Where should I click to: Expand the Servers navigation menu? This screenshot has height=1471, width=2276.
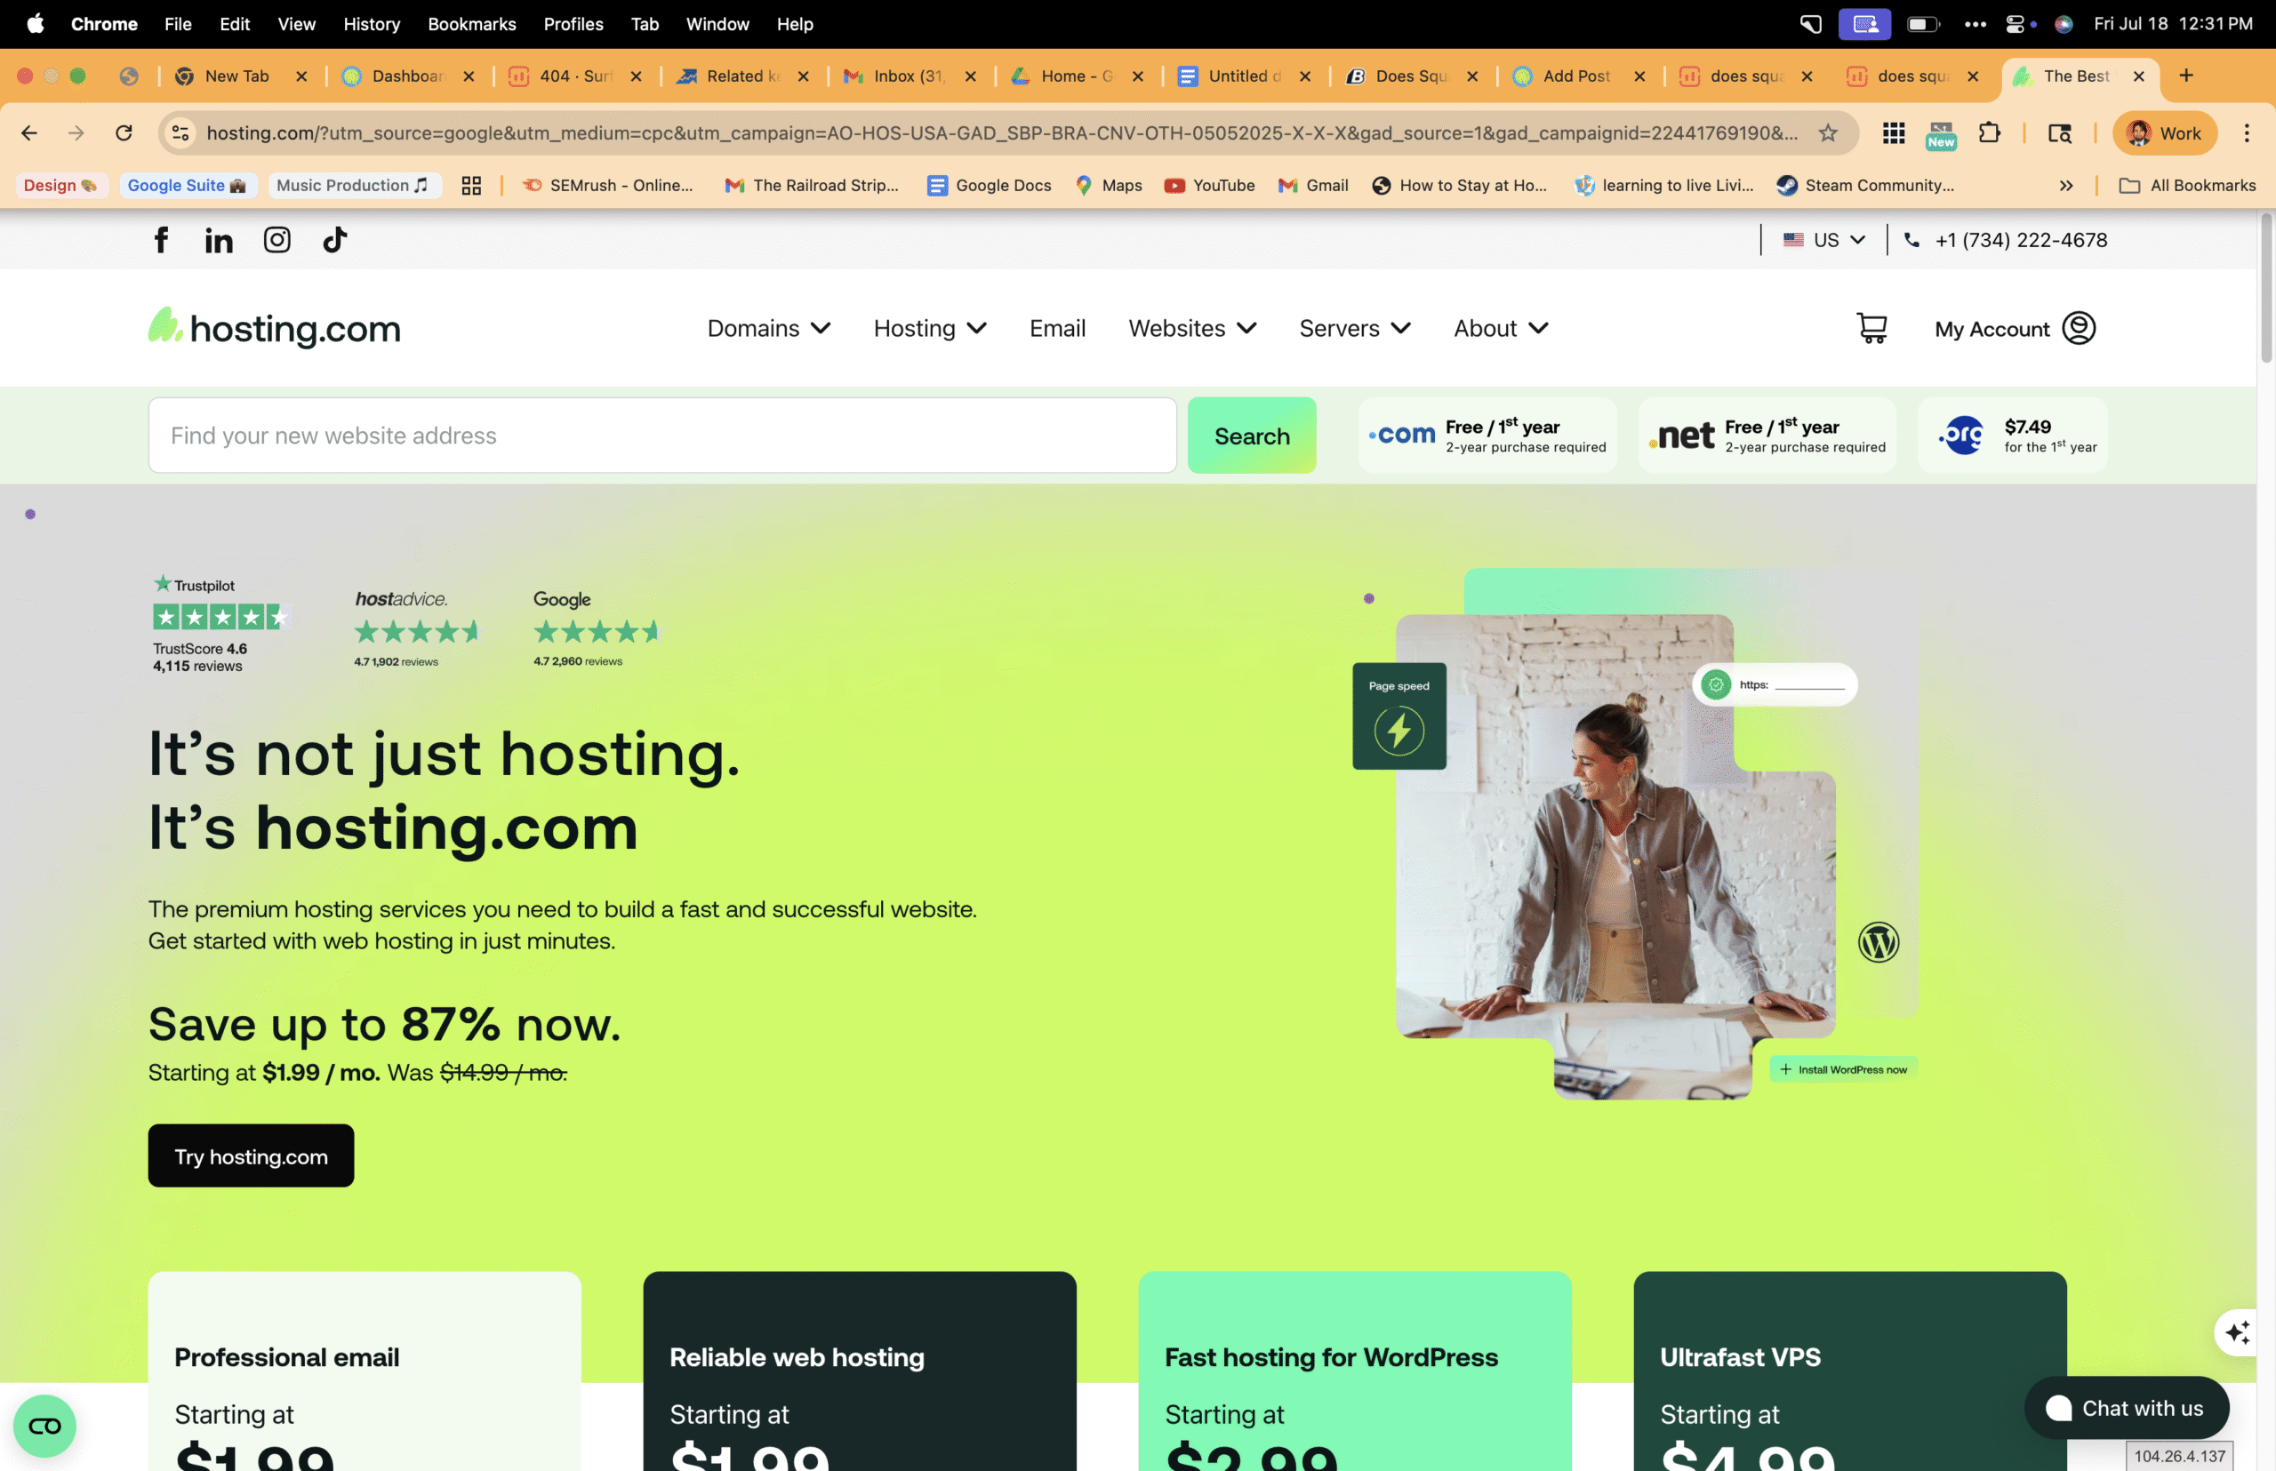(1353, 328)
